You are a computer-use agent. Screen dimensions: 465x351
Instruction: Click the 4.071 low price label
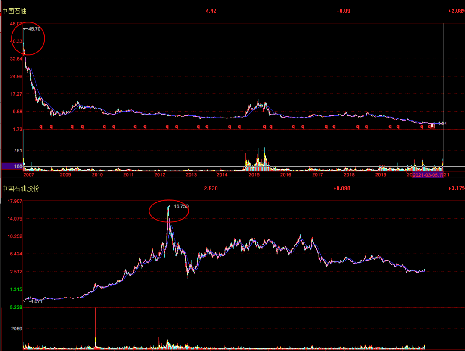tap(36, 301)
